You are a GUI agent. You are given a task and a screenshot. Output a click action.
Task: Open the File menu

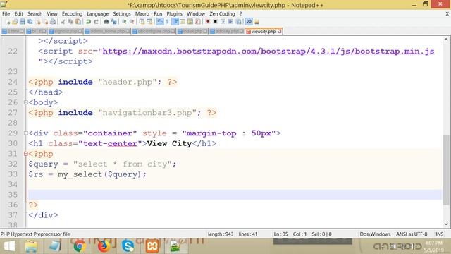(x=6, y=14)
